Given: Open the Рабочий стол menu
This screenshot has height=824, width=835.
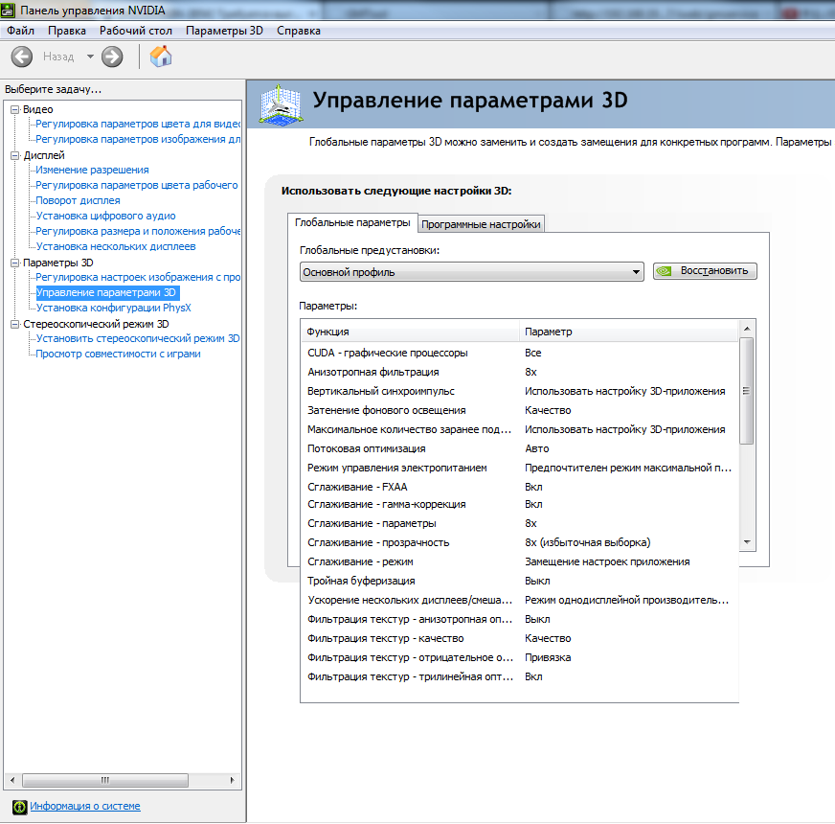Looking at the screenshot, I should point(136,31).
